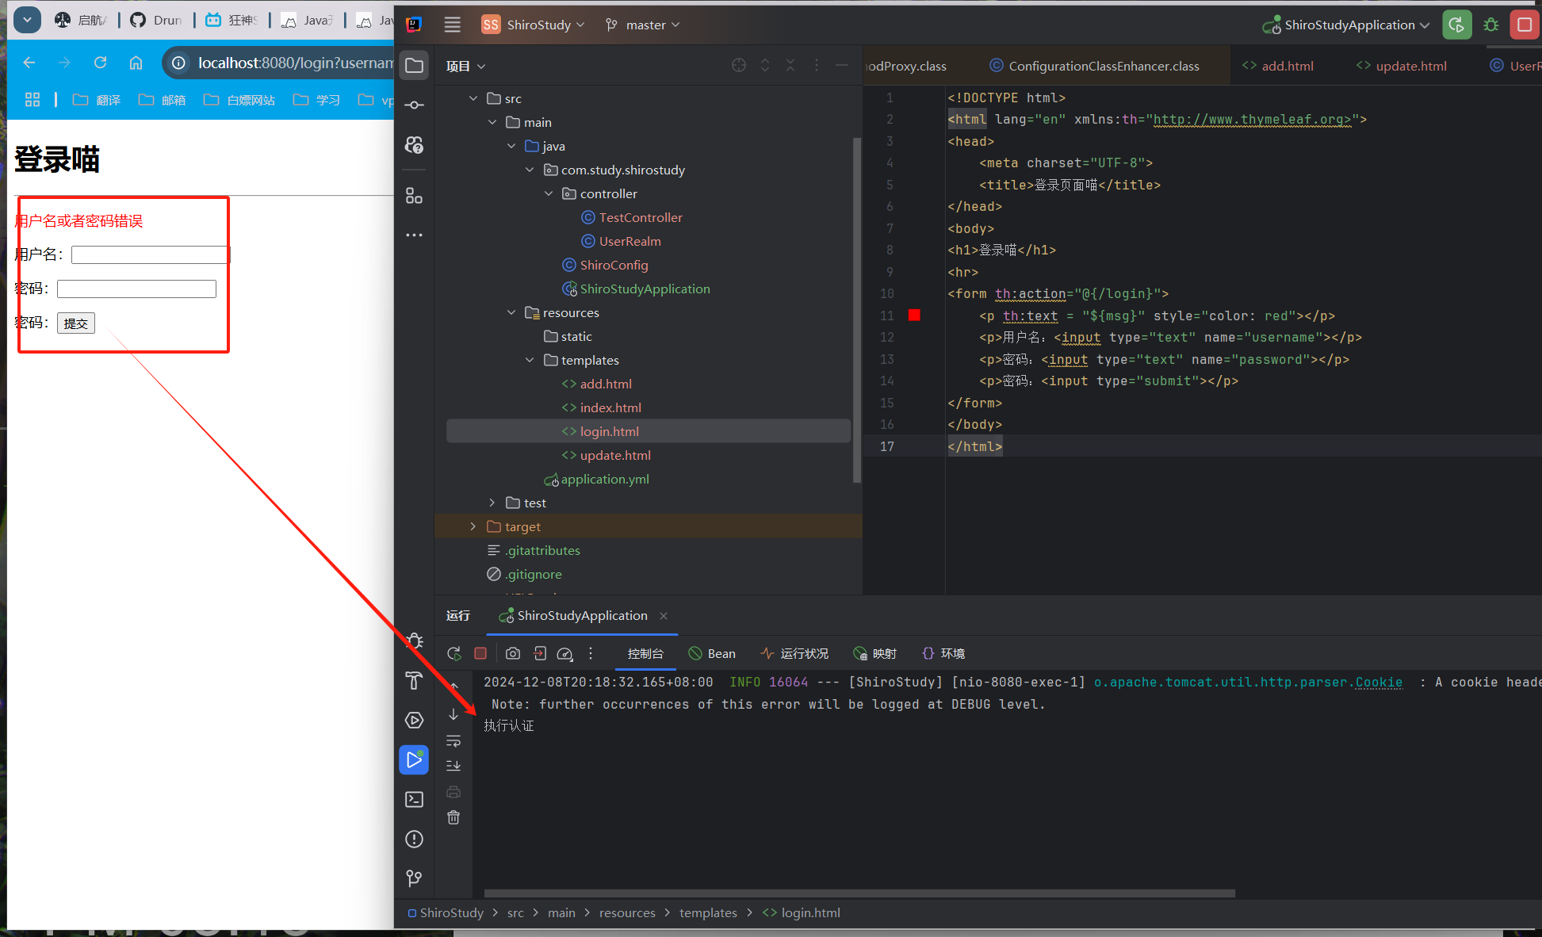
Task: Collapse the src folder
Action: pos(473,98)
